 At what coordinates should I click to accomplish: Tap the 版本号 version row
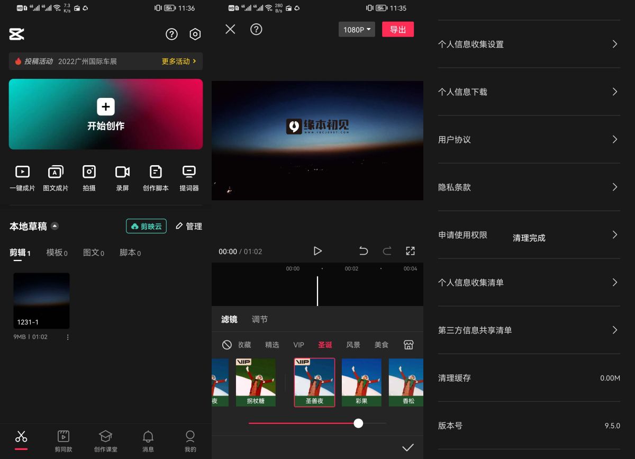click(529, 426)
